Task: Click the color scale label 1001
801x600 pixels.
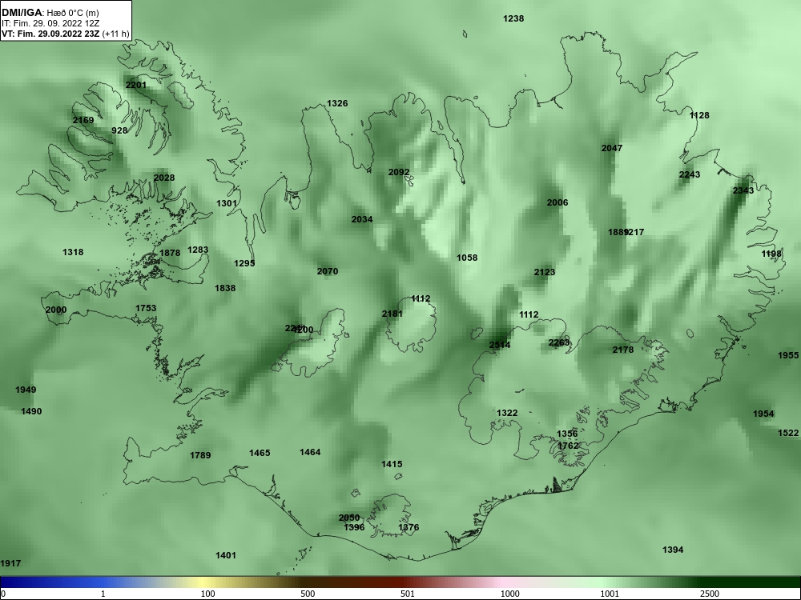Action: 610,594
